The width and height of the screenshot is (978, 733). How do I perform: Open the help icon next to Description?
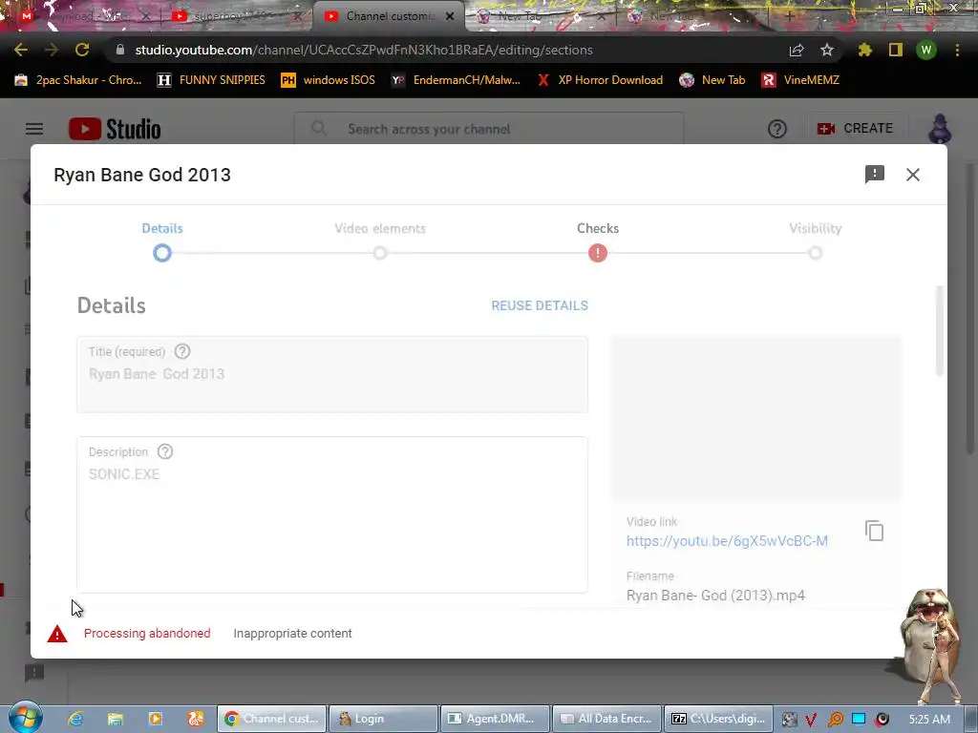click(165, 451)
